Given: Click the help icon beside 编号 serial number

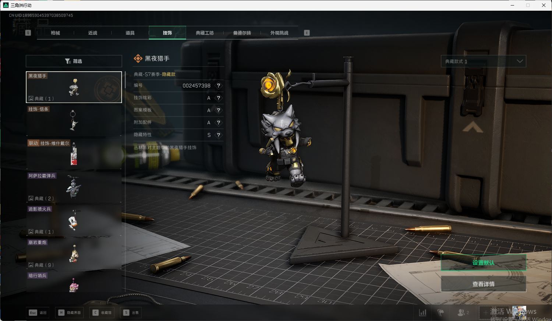Looking at the screenshot, I should tap(219, 86).
